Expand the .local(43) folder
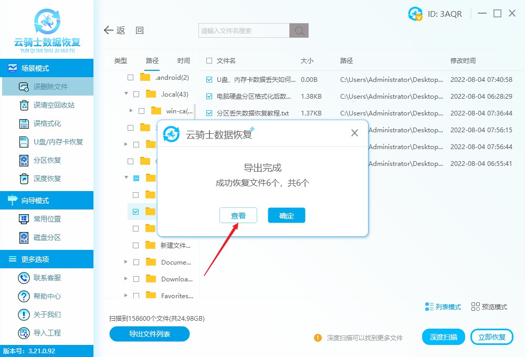The width and height of the screenshot is (525, 357). pos(126,94)
